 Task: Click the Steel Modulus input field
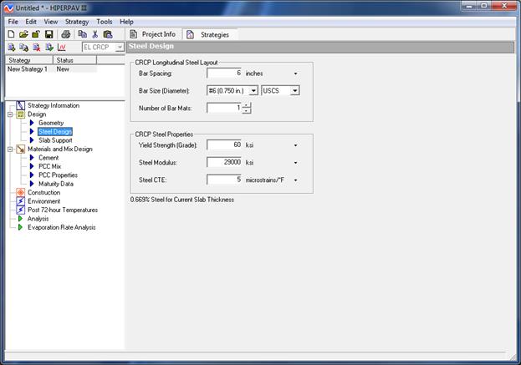click(x=224, y=162)
